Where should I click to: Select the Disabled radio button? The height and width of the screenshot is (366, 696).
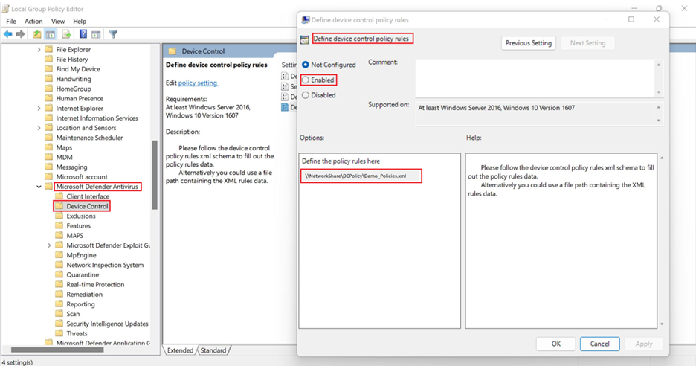[x=306, y=95]
